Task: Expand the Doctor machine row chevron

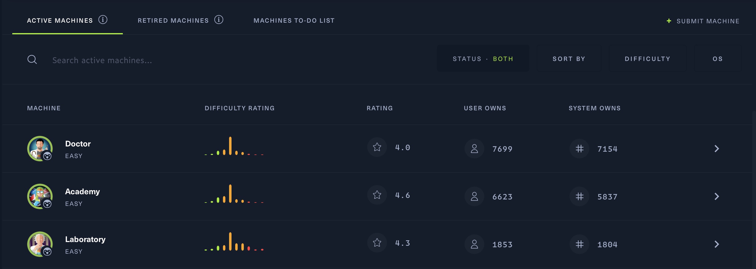Action: (x=717, y=149)
